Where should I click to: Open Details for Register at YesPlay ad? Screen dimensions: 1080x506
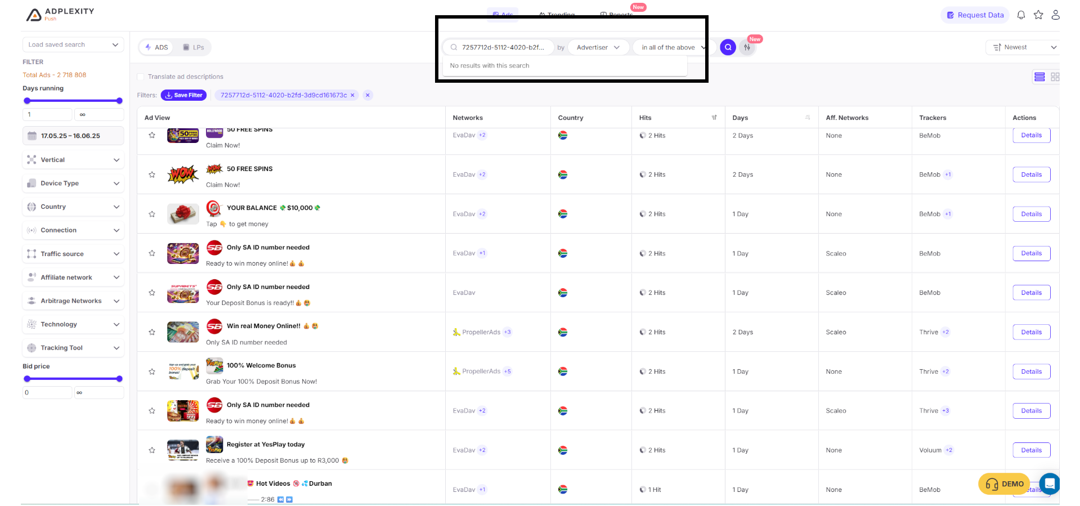click(x=1031, y=450)
